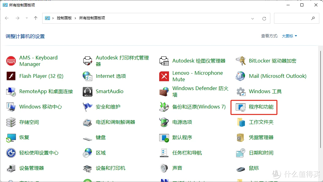The image size is (323, 182).
Task: Open 键盘 keyboard icon
Action: [88, 139]
